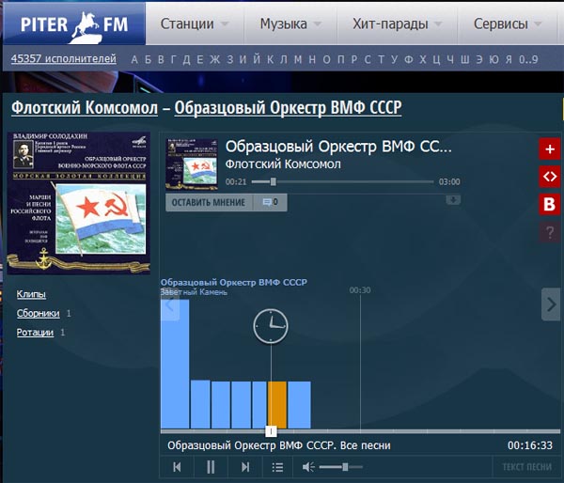Select letter М in artist alphabet

tap(297, 59)
